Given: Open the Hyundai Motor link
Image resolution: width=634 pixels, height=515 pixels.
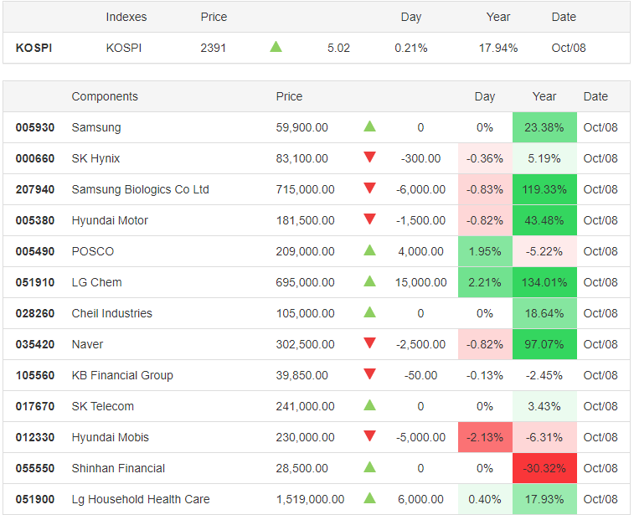Looking at the screenshot, I should [x=110, y=220].
